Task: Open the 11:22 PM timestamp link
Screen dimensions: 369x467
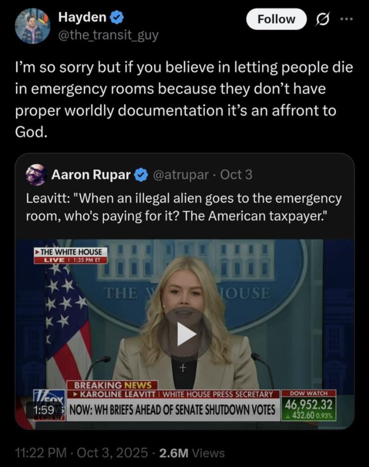Action: pyautogui.click(x=41, y=453)
